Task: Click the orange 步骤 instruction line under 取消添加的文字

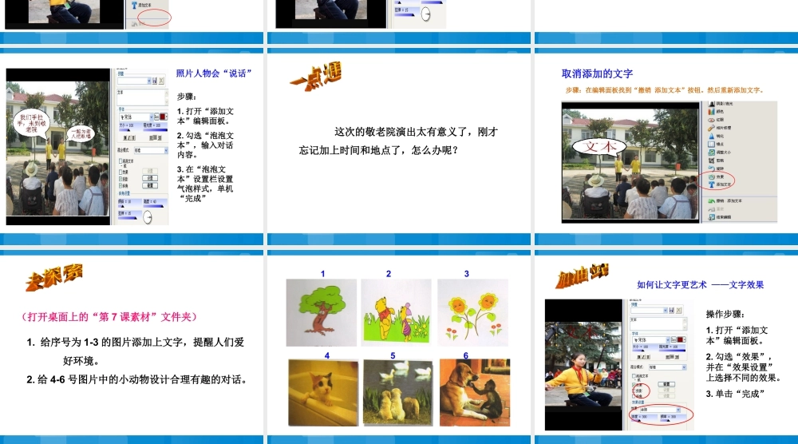Action: tap(665, 90)
